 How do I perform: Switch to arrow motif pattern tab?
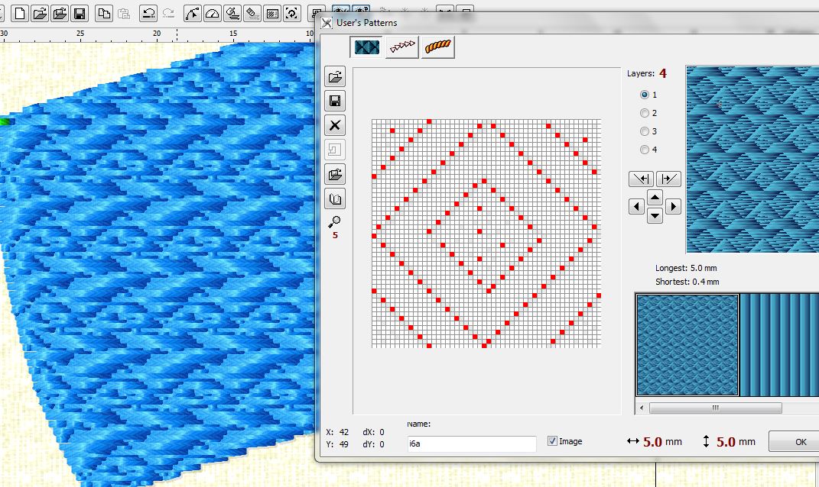coord(402,47)
